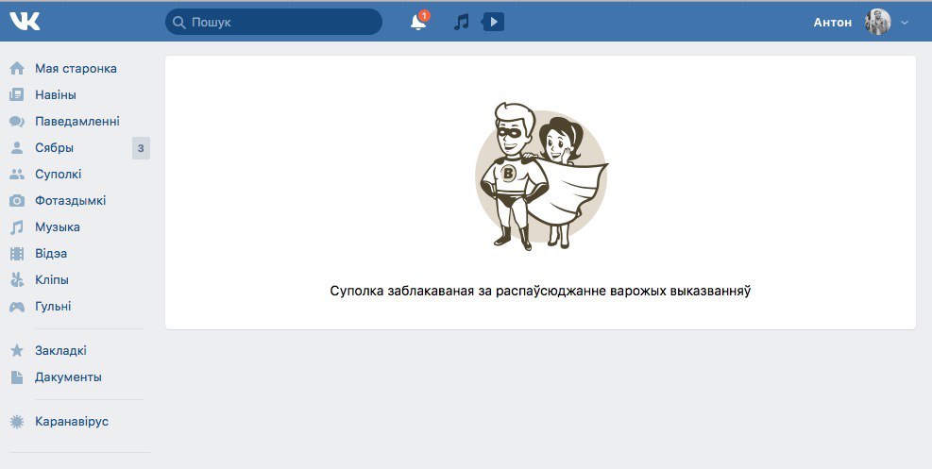932x469 pixels.
Task: Click the star icon beside Закладкі
Action: (x=17, y=350)
